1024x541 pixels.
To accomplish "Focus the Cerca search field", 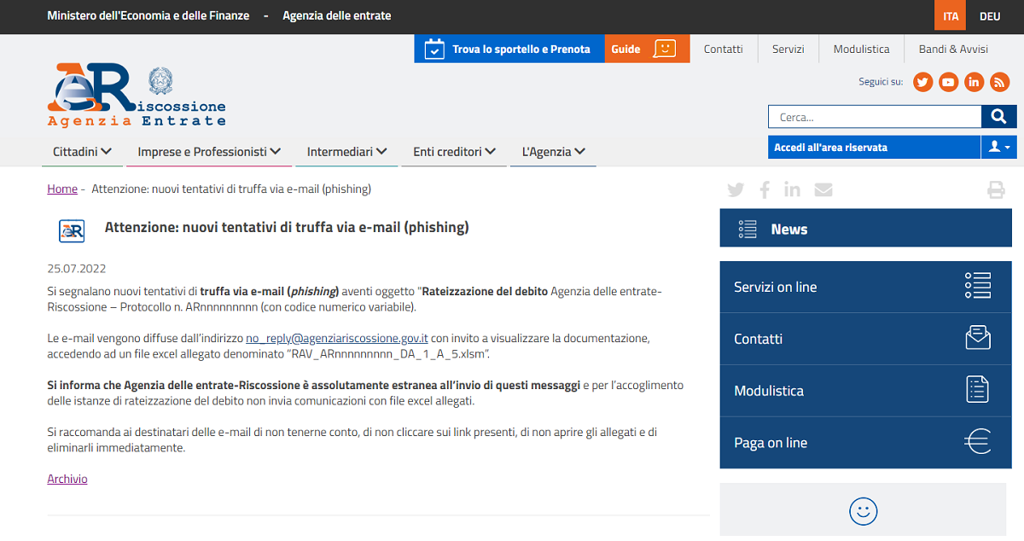I will click(x=875, y=117).
